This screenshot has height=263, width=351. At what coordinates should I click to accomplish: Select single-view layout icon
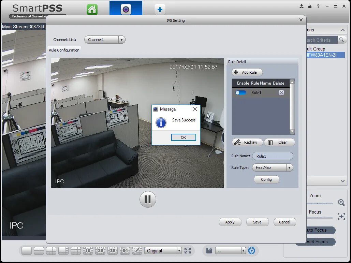26,251
